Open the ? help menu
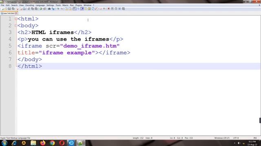The width and height of the screenshot is (261, 146). [93, 5]
